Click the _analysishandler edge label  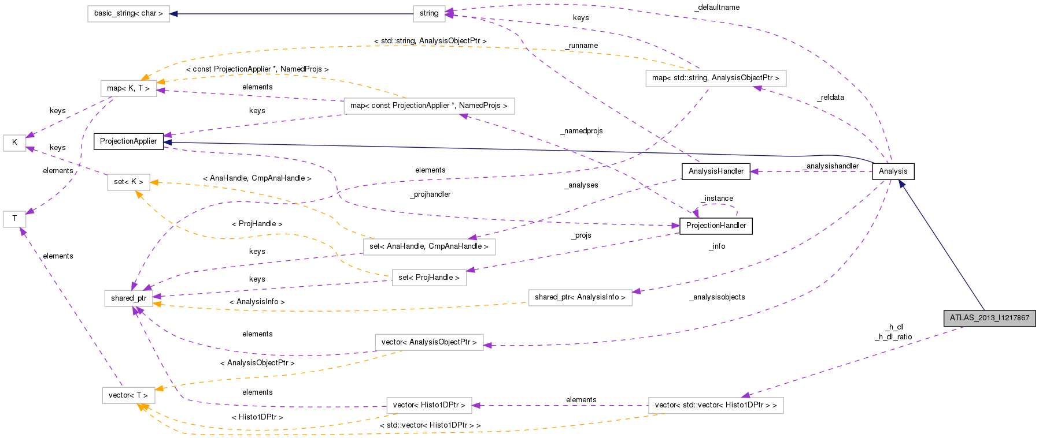[x=831, y=166]
